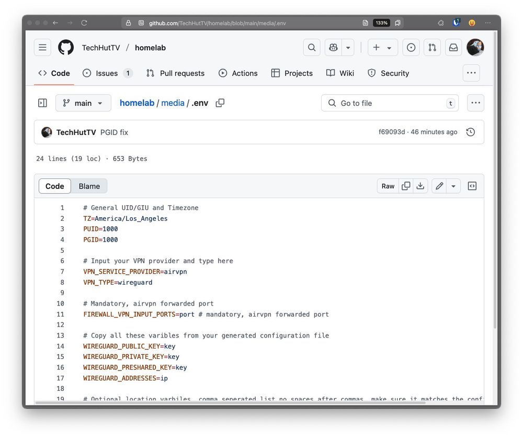Click the github.com URL in address bar
Image resolution: width=523 pixels, height=438 pixels.
(x=217, y=23)
